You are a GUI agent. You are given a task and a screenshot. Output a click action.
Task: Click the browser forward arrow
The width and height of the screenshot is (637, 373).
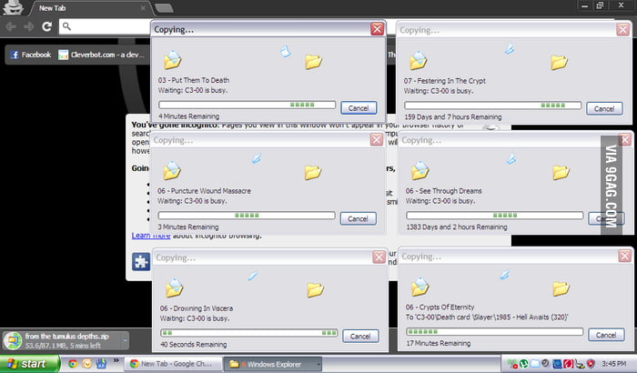click(28, 26)
